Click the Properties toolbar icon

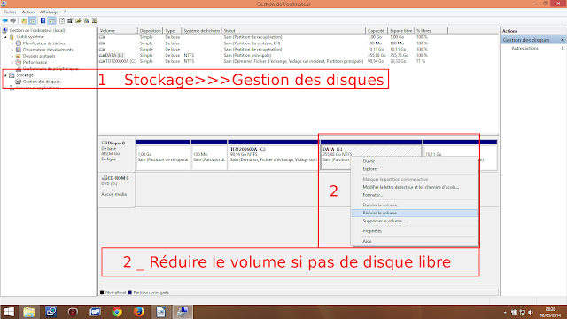tap(70, 21)
